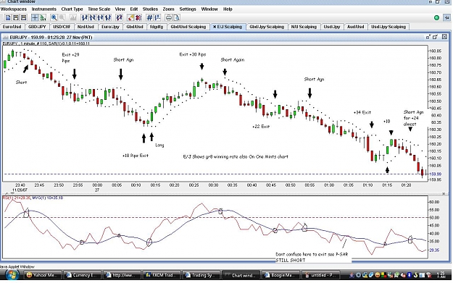Open the Currency taskbar button
The image size is (453, 283).
tap(82, 275)
